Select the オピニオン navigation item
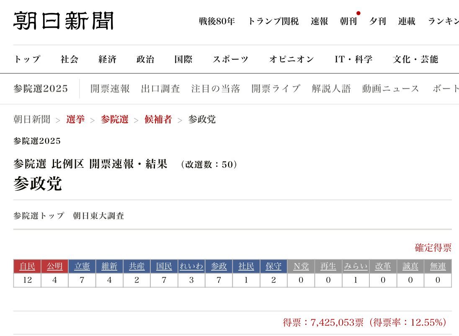This screenshot has height=336, width=459. (x=291, y=59)
